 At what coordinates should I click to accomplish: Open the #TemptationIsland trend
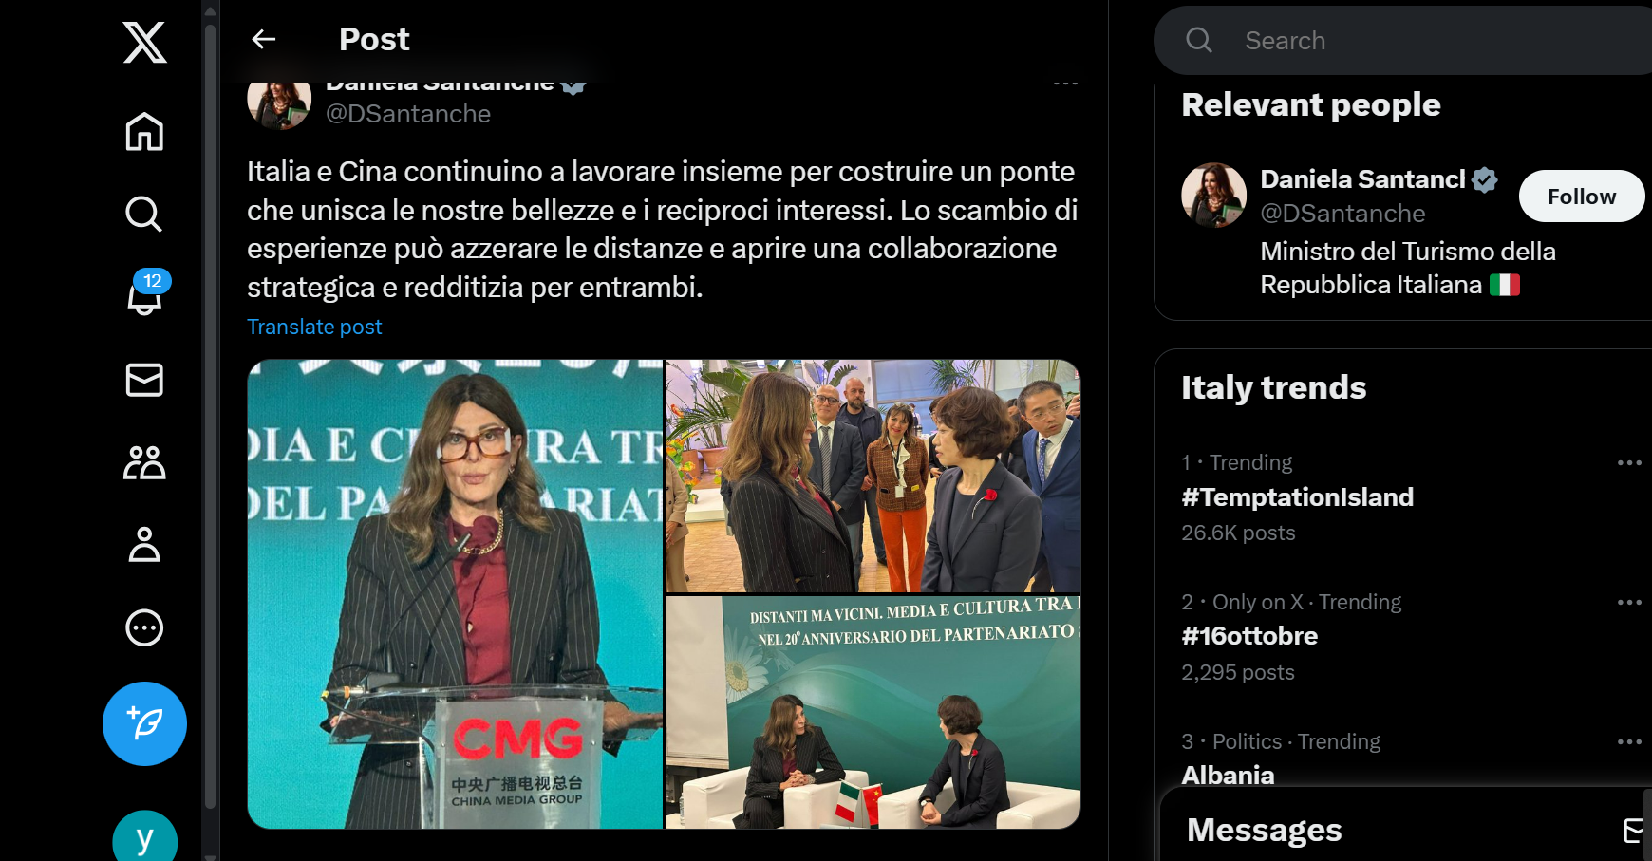pos(1297,497)
